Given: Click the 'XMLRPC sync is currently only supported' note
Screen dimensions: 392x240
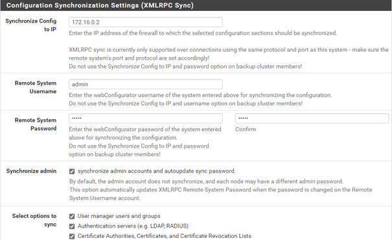Looking at the screenshot, I should pos(229,54).
